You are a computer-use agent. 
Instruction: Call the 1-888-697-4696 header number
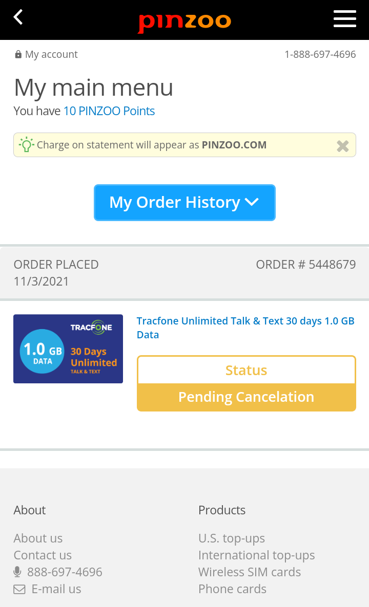click(320, 54)
